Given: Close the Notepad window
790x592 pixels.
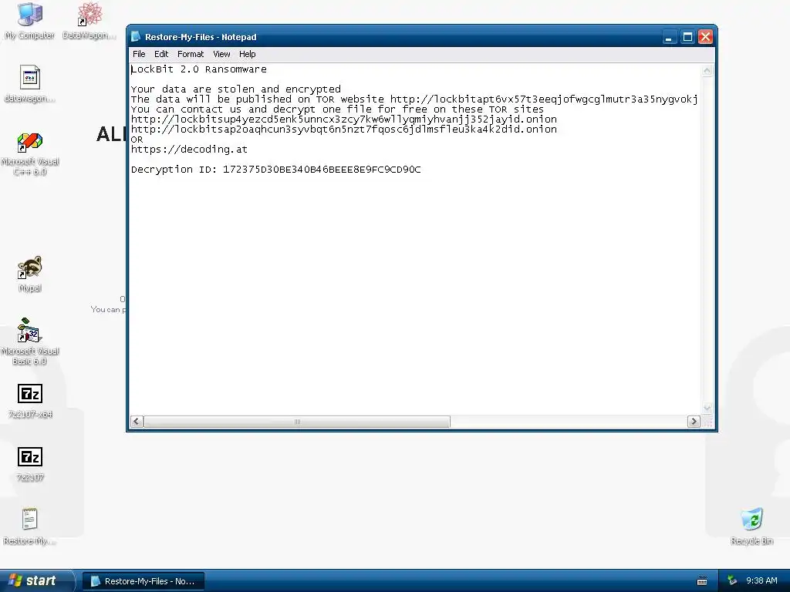Looking at the screenshot, I should (x=705, y=37).
